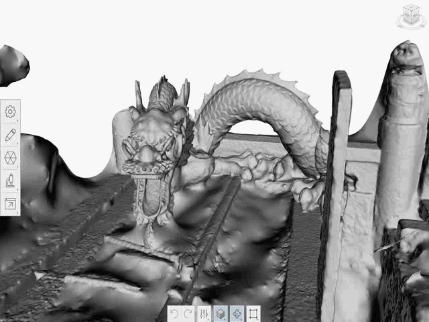
Task: Open the Export window-arrow menu
Action: 10,204
